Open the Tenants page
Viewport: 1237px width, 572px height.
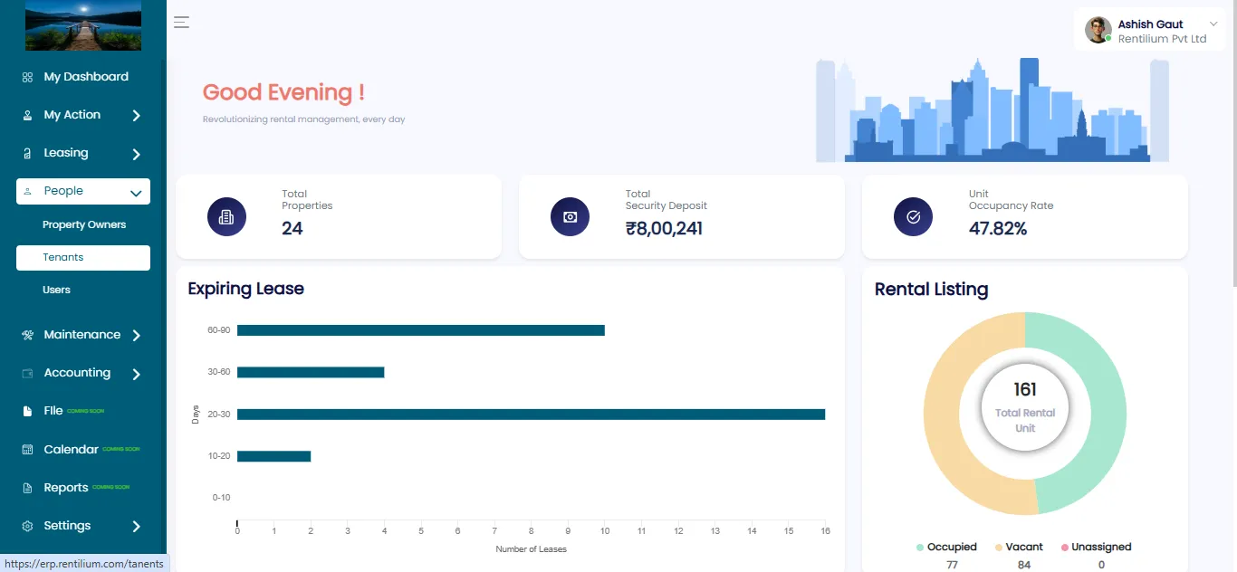coord(83,257)
